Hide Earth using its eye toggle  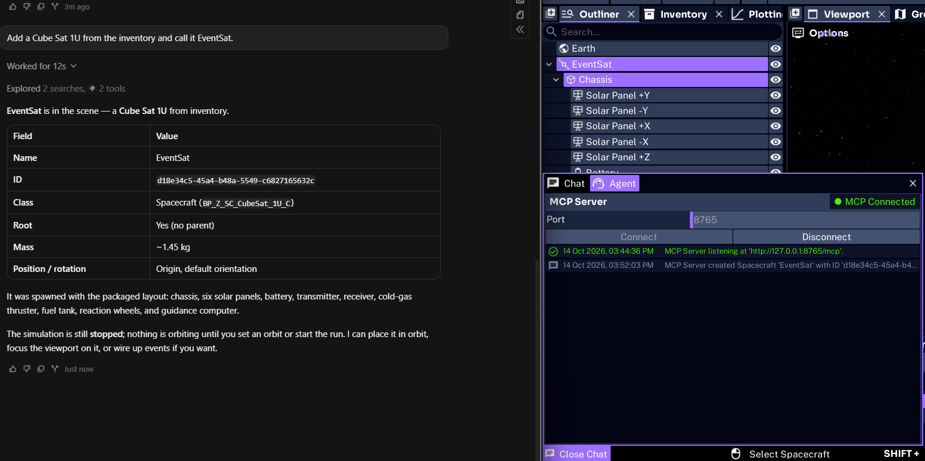point(776,49)
